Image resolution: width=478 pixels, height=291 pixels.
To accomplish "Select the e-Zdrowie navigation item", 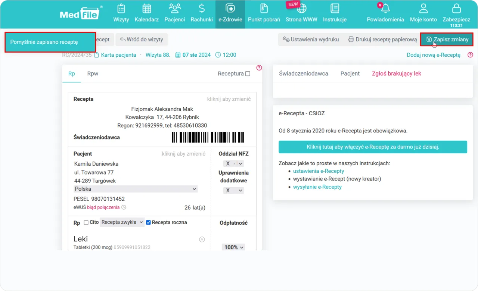I will (230, 14).
